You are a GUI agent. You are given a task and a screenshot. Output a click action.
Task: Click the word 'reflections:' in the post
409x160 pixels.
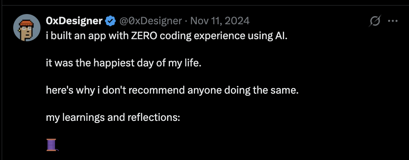[154, 118]
